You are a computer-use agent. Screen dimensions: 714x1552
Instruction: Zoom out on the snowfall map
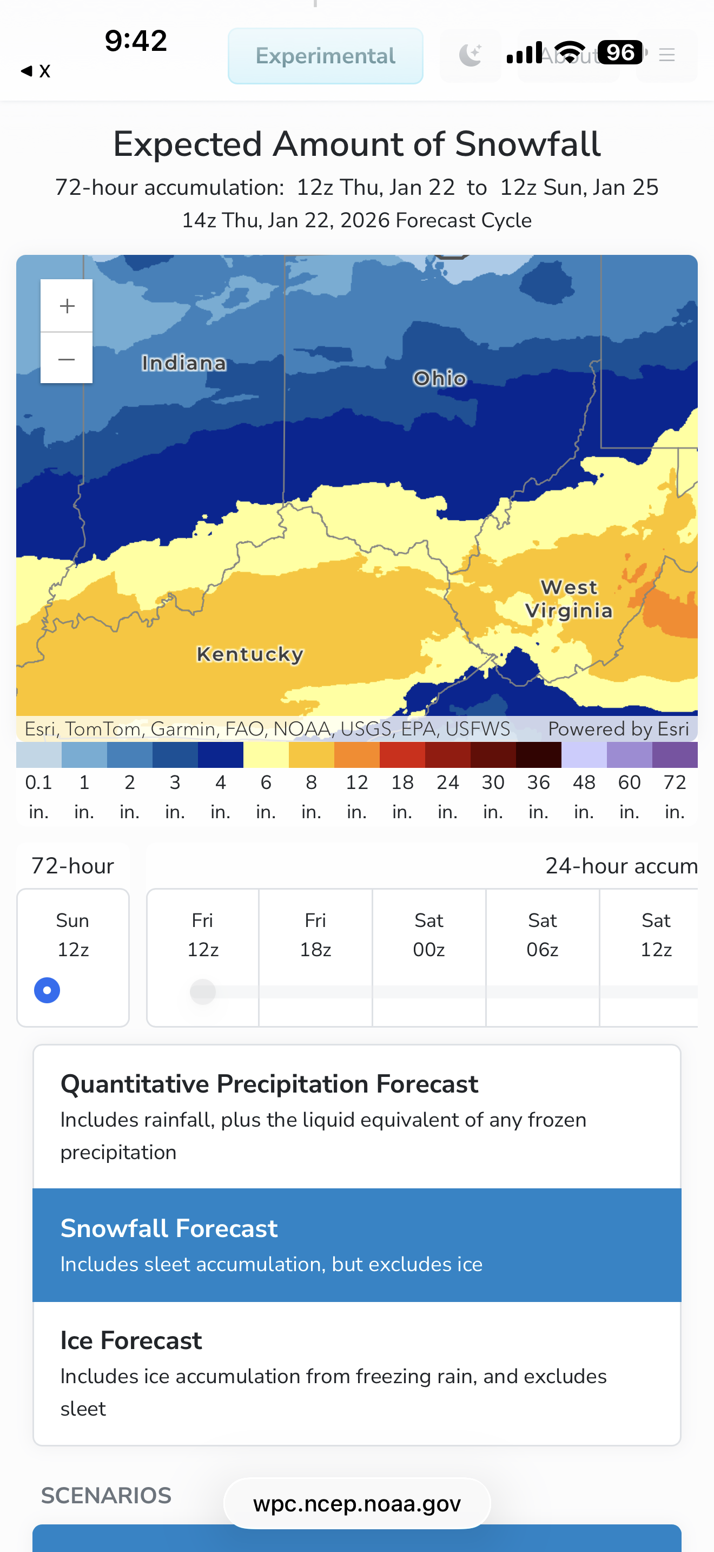(67, 359)
